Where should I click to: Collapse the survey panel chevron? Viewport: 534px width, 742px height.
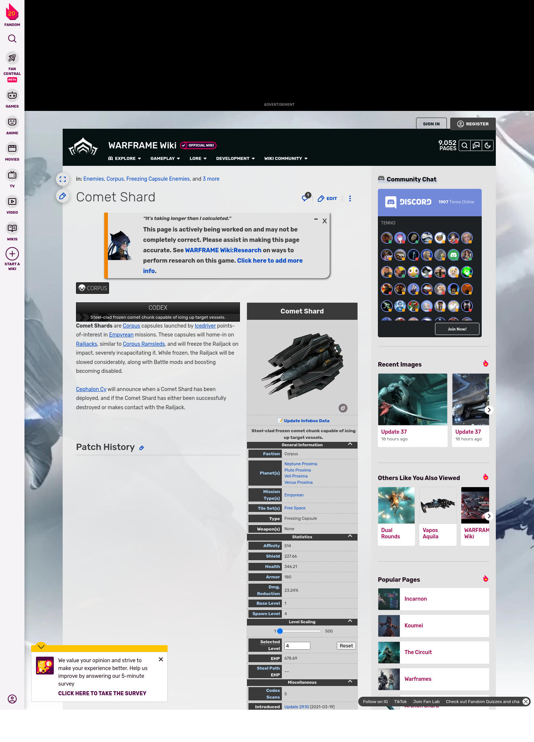[41, 646]
